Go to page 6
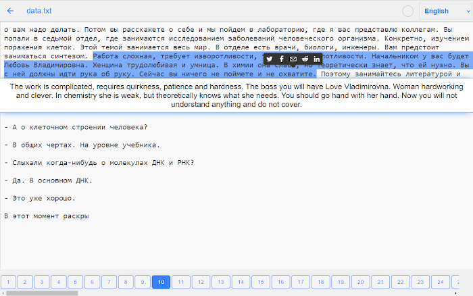This screenshot has height=296, width=473. pyautogui.click(x=93, y=282)
